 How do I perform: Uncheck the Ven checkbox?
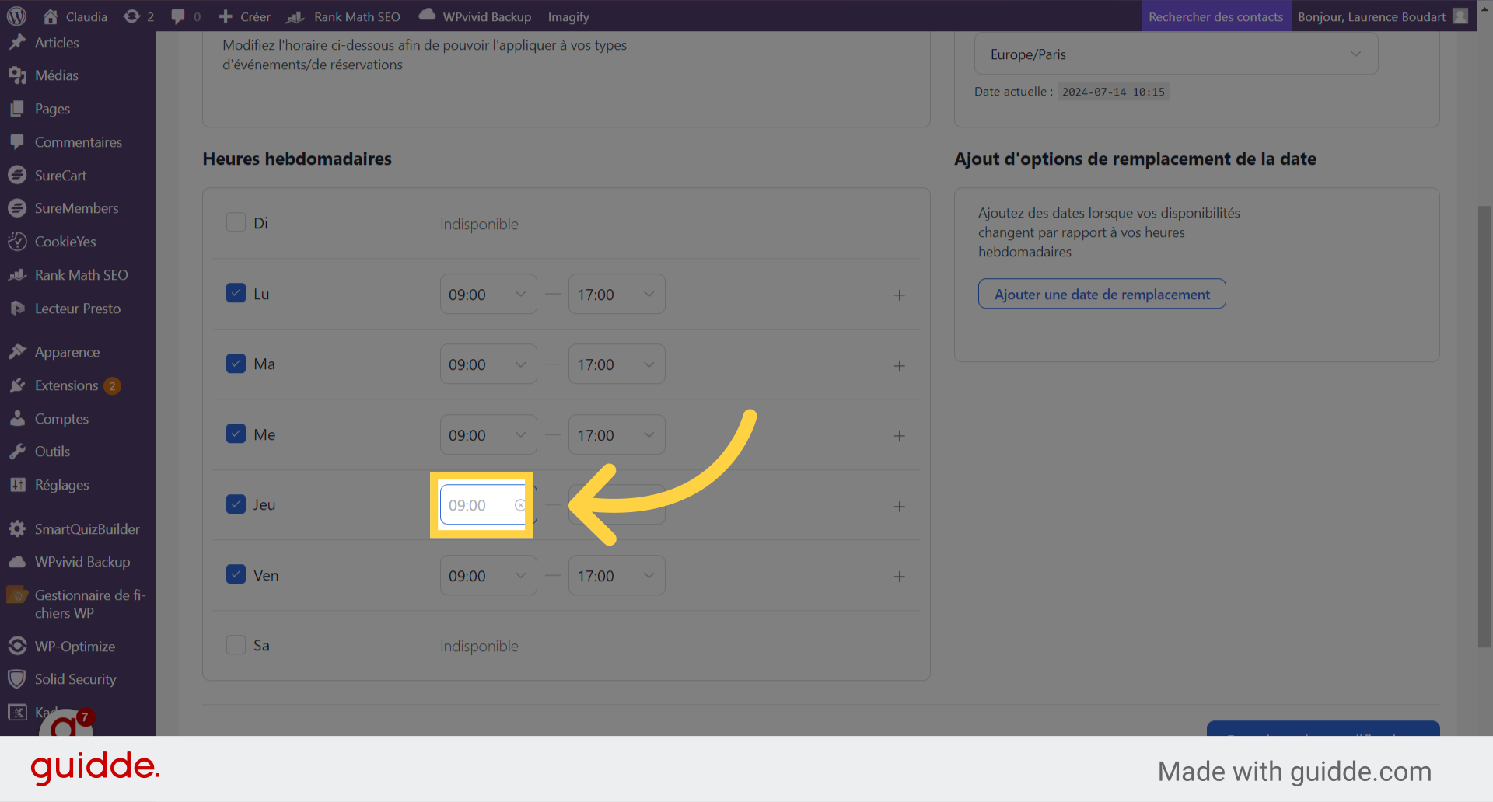click(236, 574)
